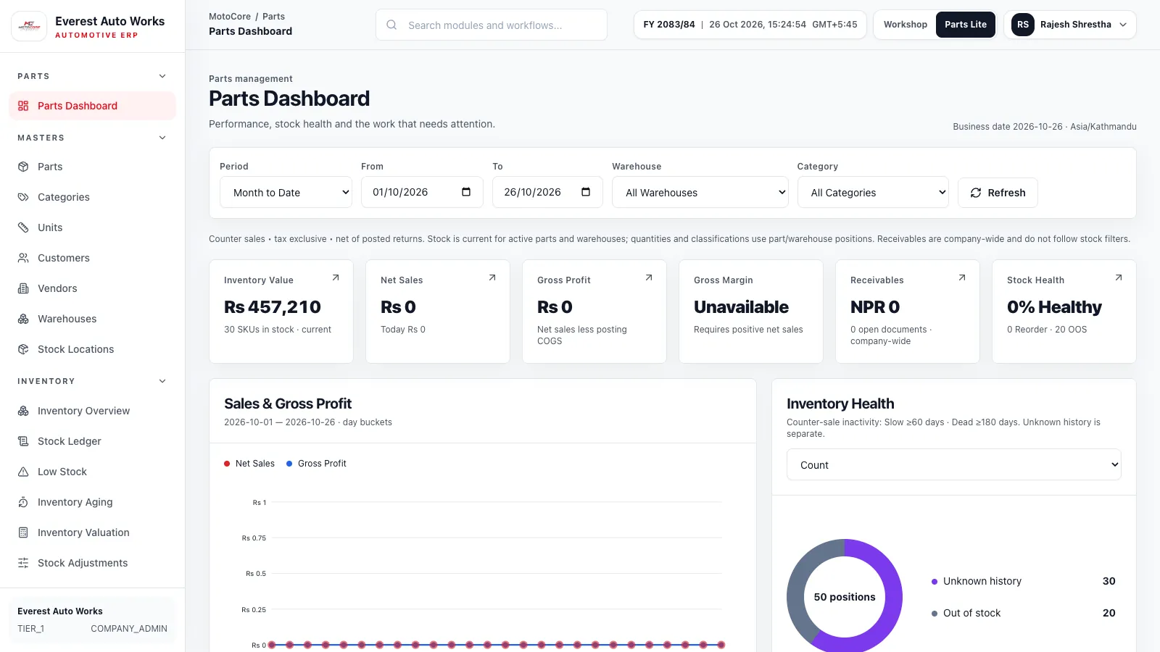Click the Units icon in sidebar
Viewport: 1160px width, 652px height.
23,227
